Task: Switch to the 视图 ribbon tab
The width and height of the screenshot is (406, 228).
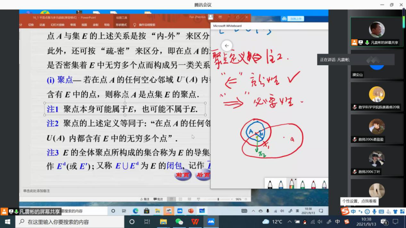Action: 84,25
